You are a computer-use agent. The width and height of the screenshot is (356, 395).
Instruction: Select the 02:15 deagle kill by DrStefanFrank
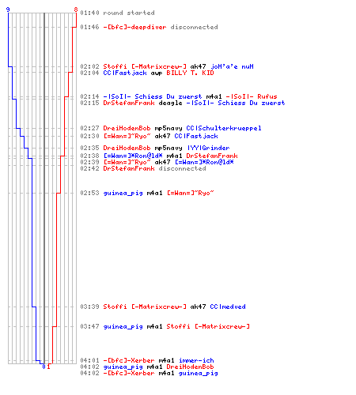tap(183, 103)
